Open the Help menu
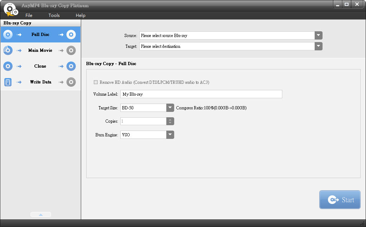The height and width of the screenshot is (227, 366). [x=80, y=15]
